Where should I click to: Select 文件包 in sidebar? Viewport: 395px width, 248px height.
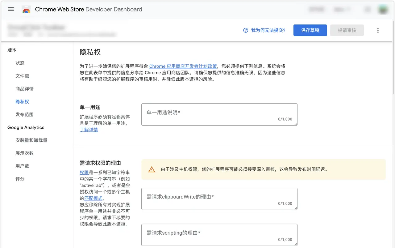22,76
